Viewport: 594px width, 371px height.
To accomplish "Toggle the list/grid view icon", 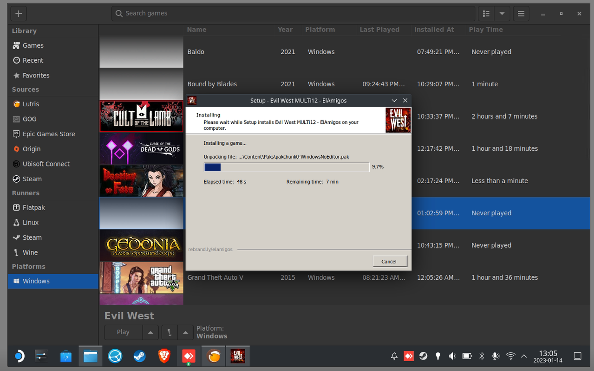I will (486, 13).
